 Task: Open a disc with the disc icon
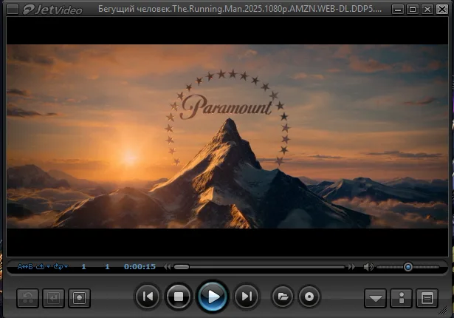309,297
